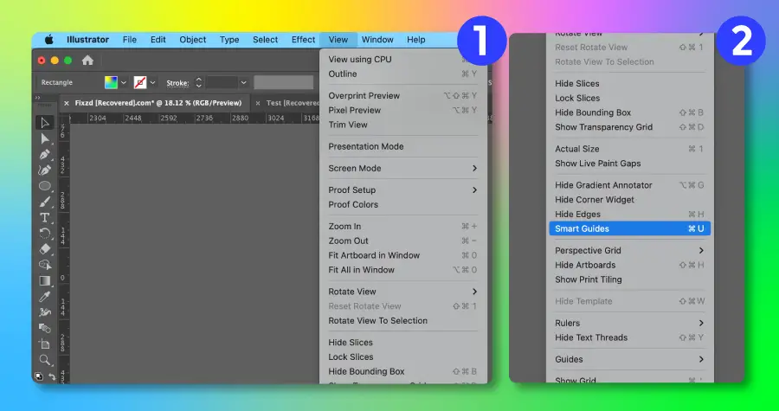
Task: Select the Gradient tool
Action: (45, 281)
